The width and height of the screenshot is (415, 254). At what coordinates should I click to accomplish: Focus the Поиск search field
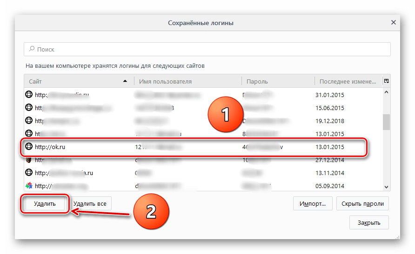point(209,49)
